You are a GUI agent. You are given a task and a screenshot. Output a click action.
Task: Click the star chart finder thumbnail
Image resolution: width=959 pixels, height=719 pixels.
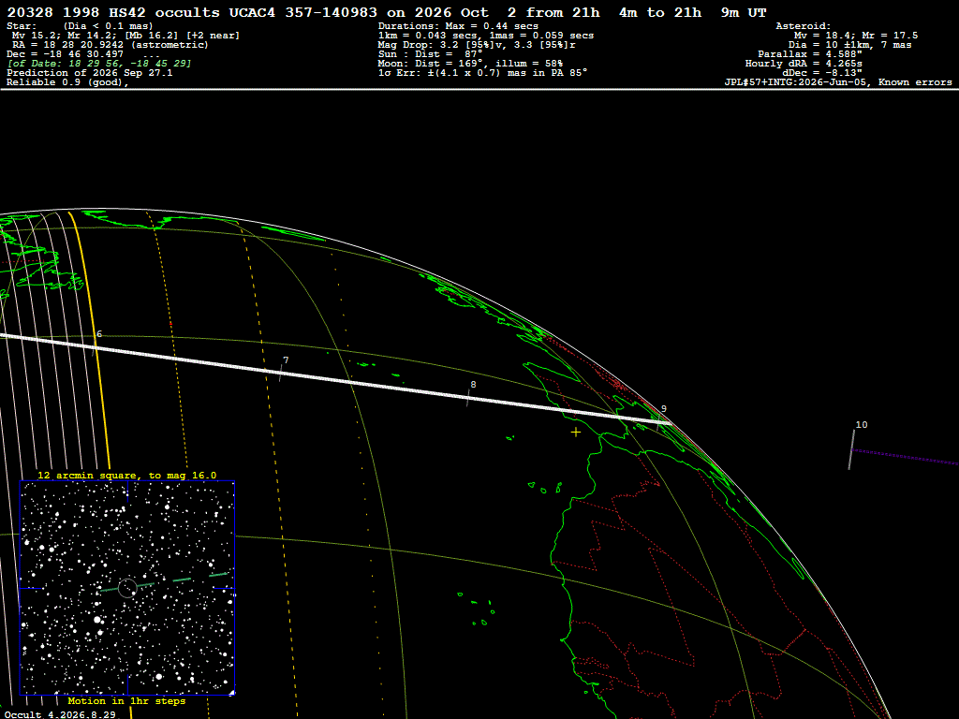click(127, 588)
